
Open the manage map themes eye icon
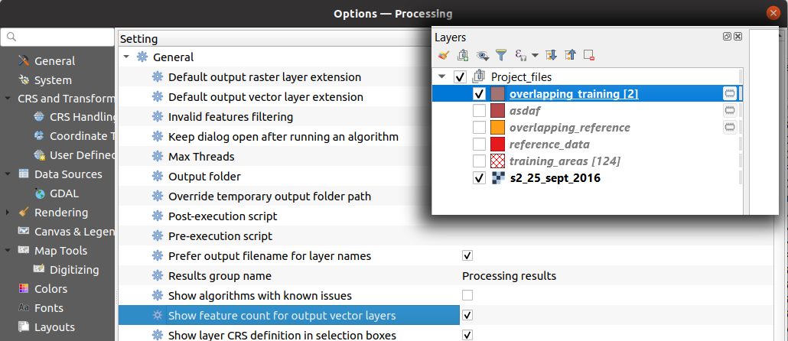[483, 55]
